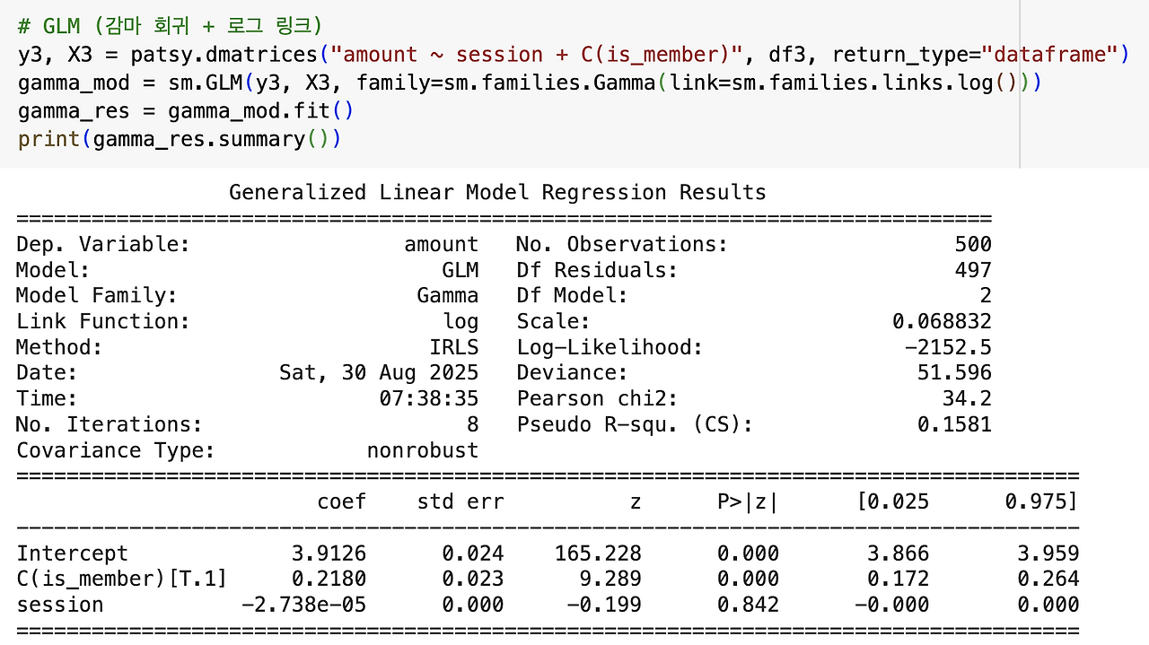Click the 'std err' column header
1149x645 pixels.
coord(460,501)
